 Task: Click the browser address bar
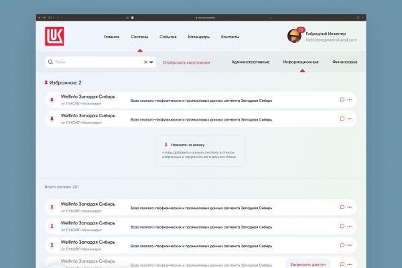click(205, 17)
